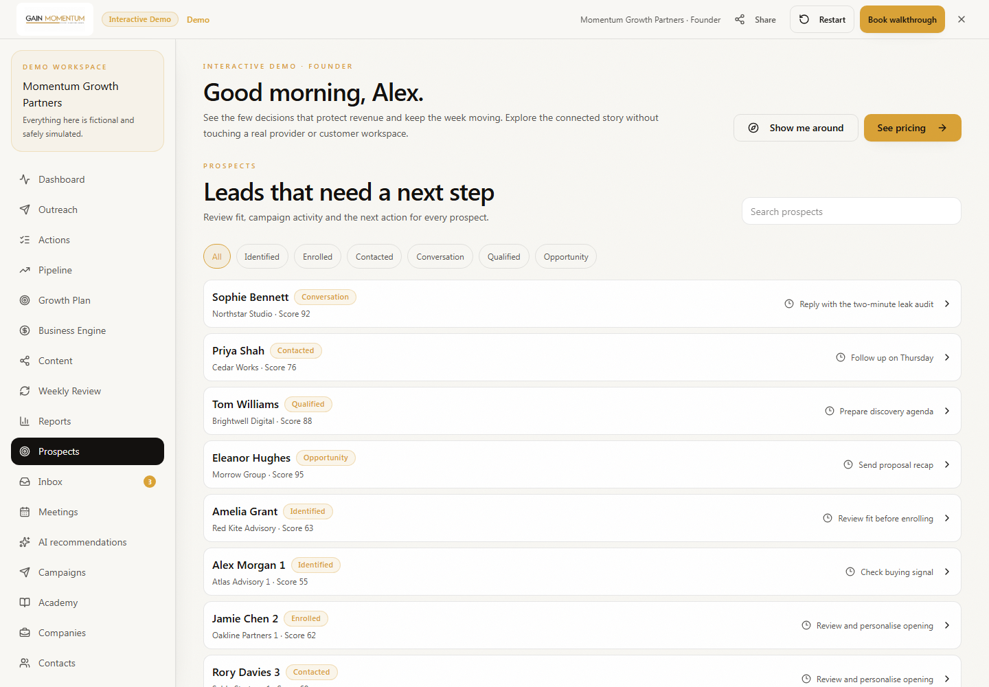Viewport: 989px width, 687px height.
Task: Click the Campaigns send icon
Action: point(25,572)
